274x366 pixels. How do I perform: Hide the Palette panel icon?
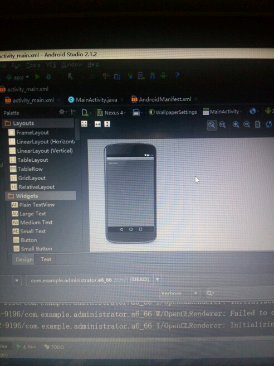tap(74, 112)
